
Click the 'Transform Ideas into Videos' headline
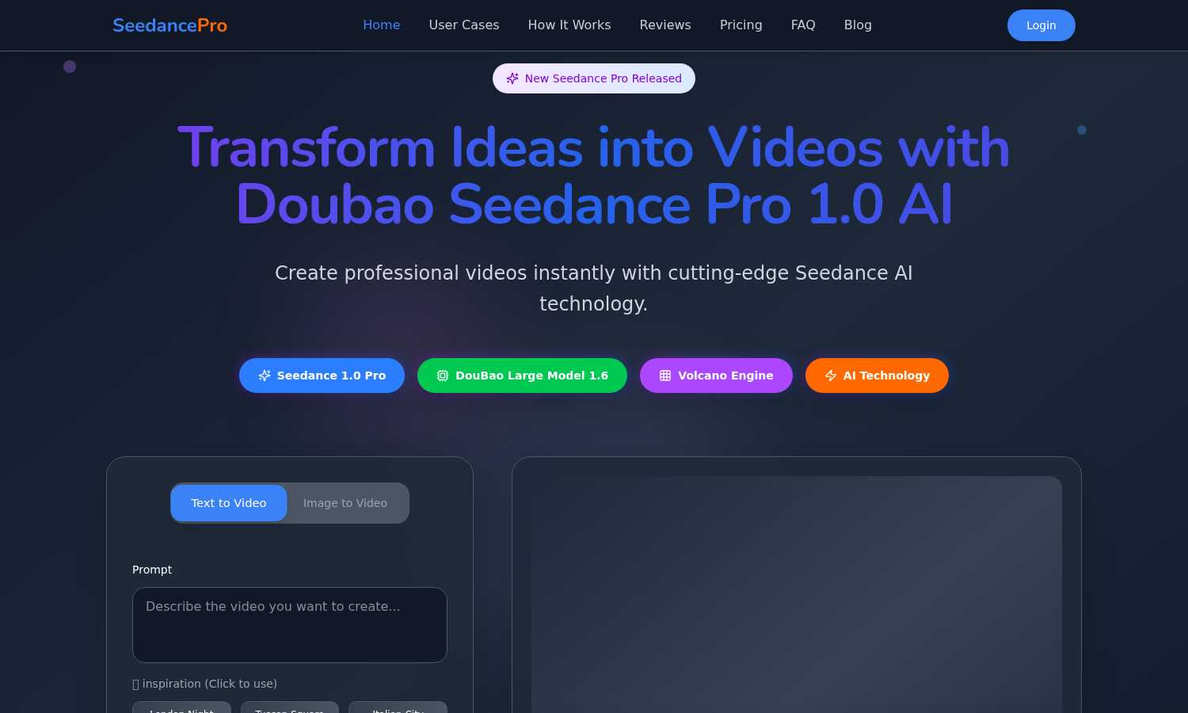[594, 176]
